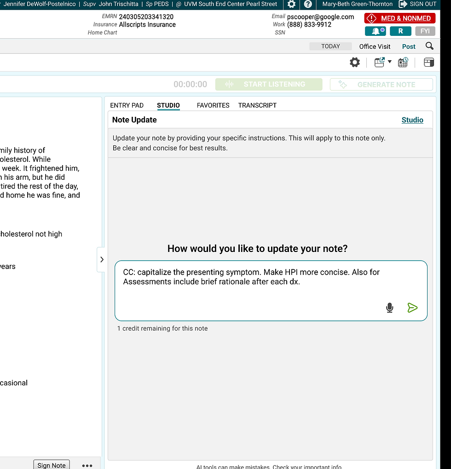The height and width of the screenshot is (469, 451).
Task: Expand the export dropdown arrow
Action: coord(390,62)
